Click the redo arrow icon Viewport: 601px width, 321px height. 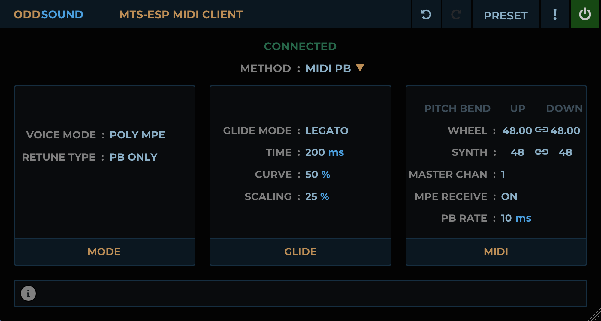point(456,14)
